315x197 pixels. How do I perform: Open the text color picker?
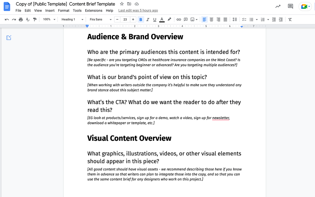(x=162, y=19)
